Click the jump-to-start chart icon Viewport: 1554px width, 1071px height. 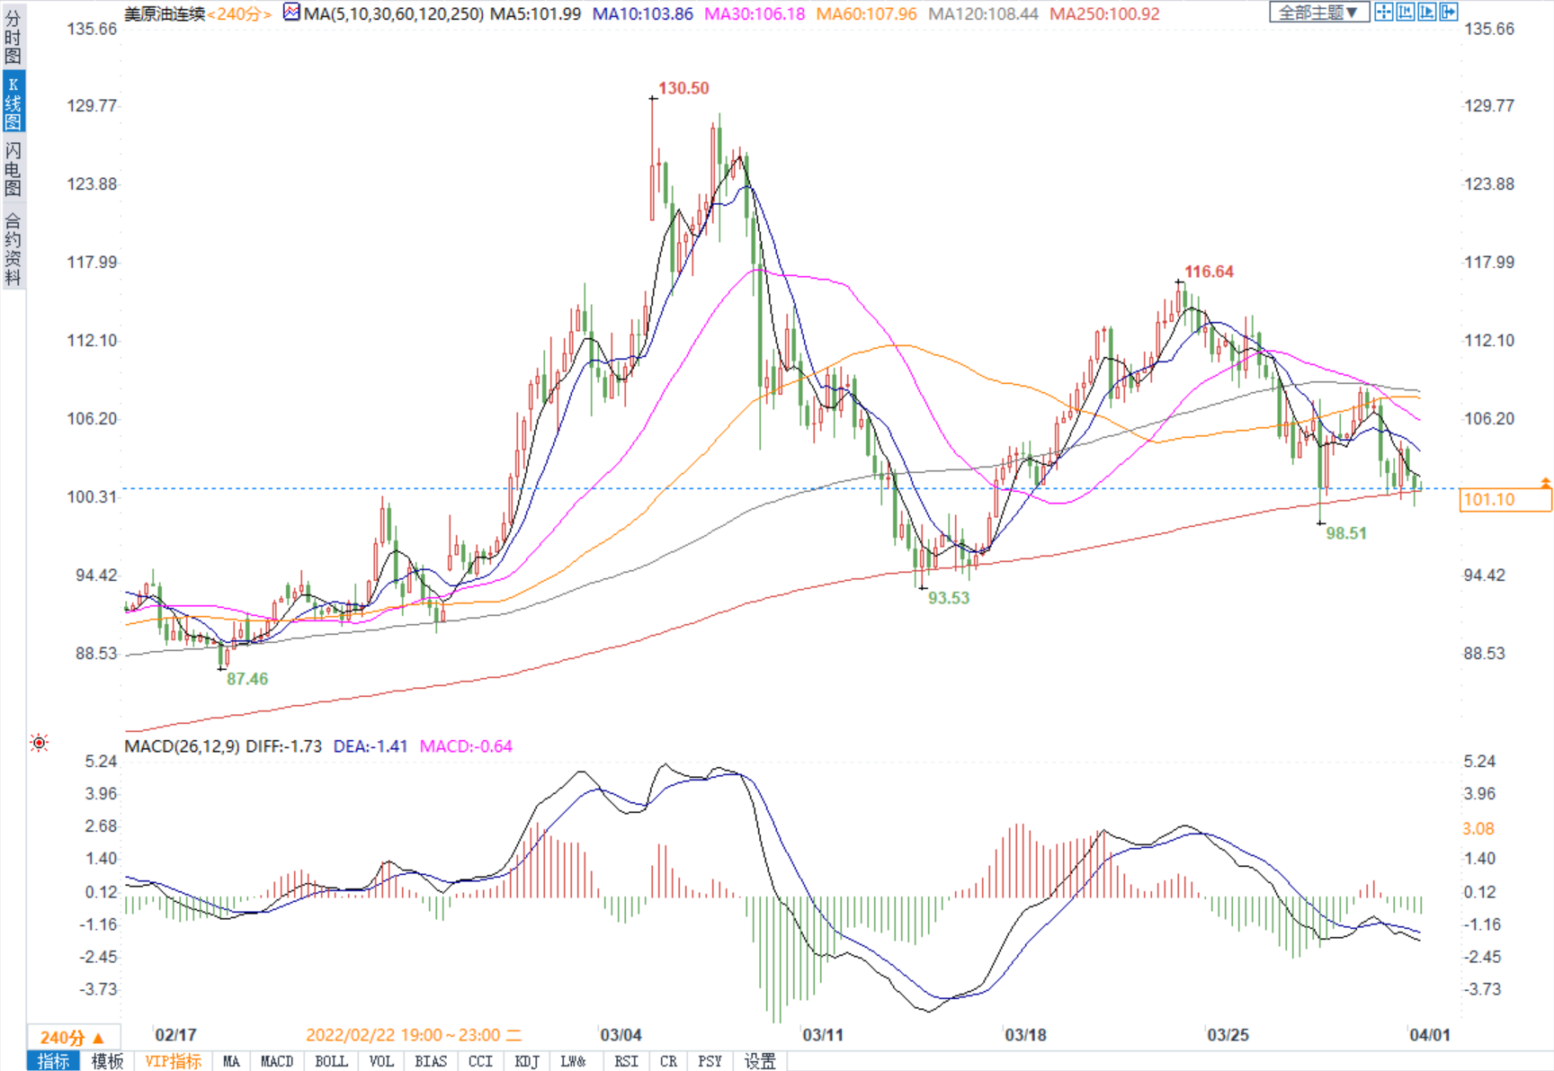[x=1405, y=12]
